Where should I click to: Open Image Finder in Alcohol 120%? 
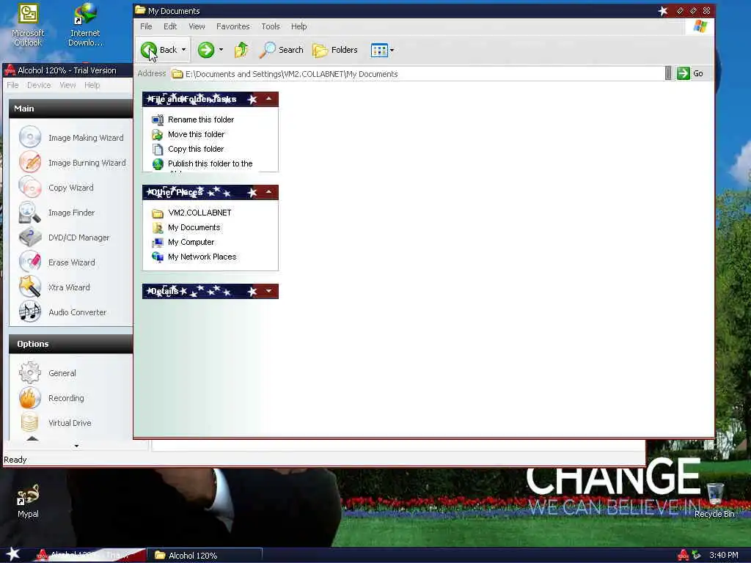pos(57,212)
